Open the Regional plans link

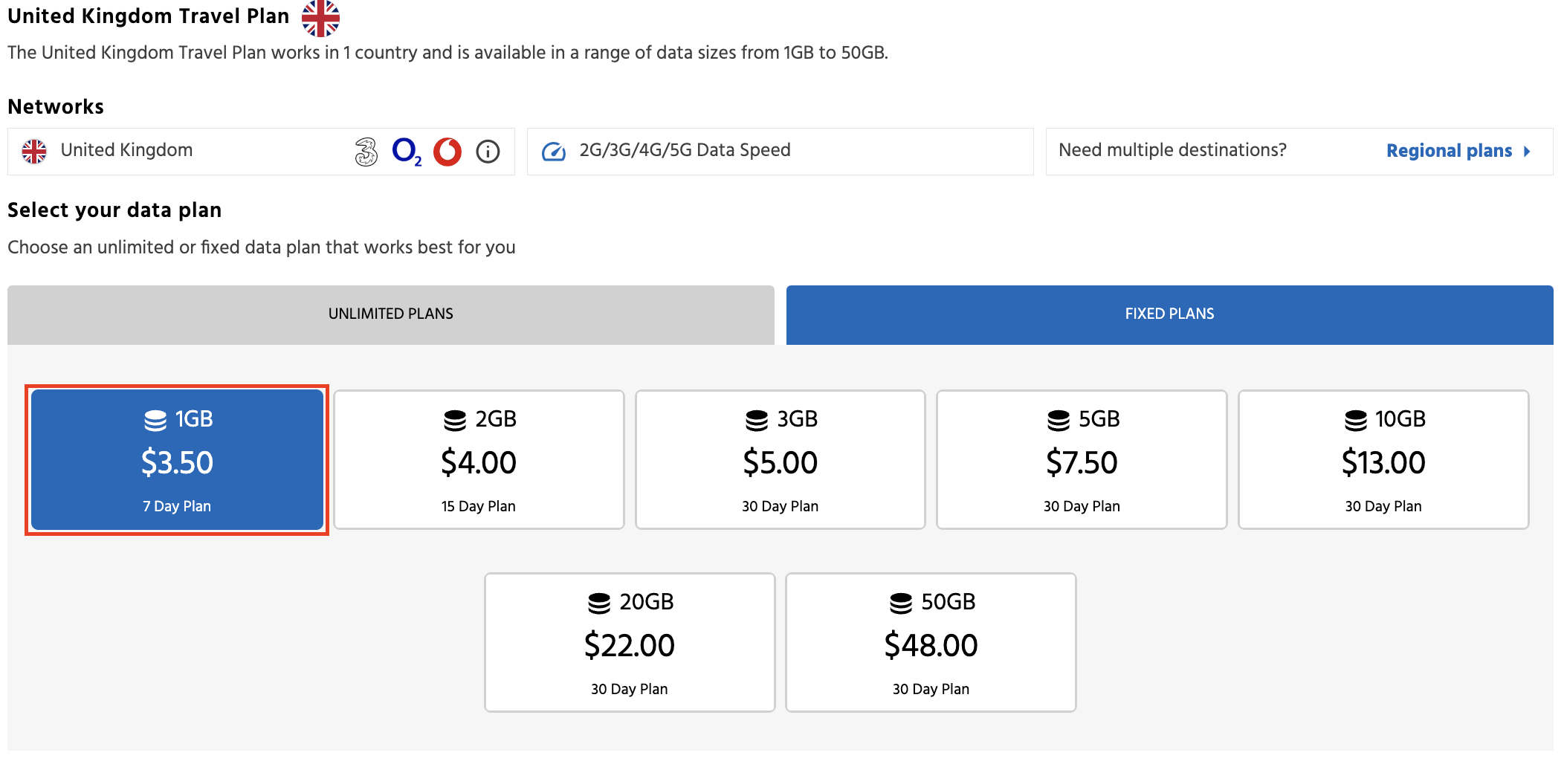(1449, 151)
